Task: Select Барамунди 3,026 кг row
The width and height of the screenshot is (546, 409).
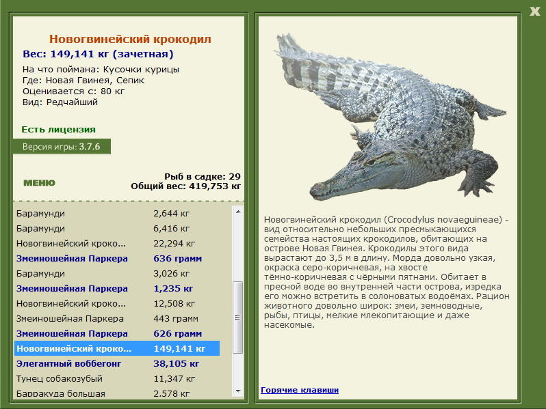Action: coord(116,274)
